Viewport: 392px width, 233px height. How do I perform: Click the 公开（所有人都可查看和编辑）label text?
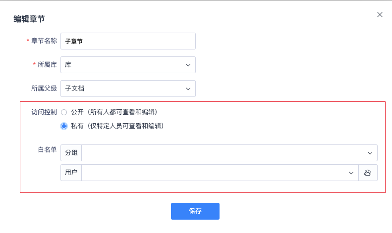coord(117,112)
